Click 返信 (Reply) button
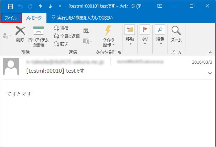 click(61, 28)
